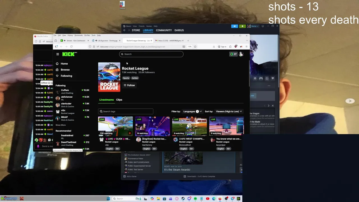Viewport: 359px width, 202px height.
Task: Open Steam Friends menu
Action: pyautogui.click(x=141, y=26)
